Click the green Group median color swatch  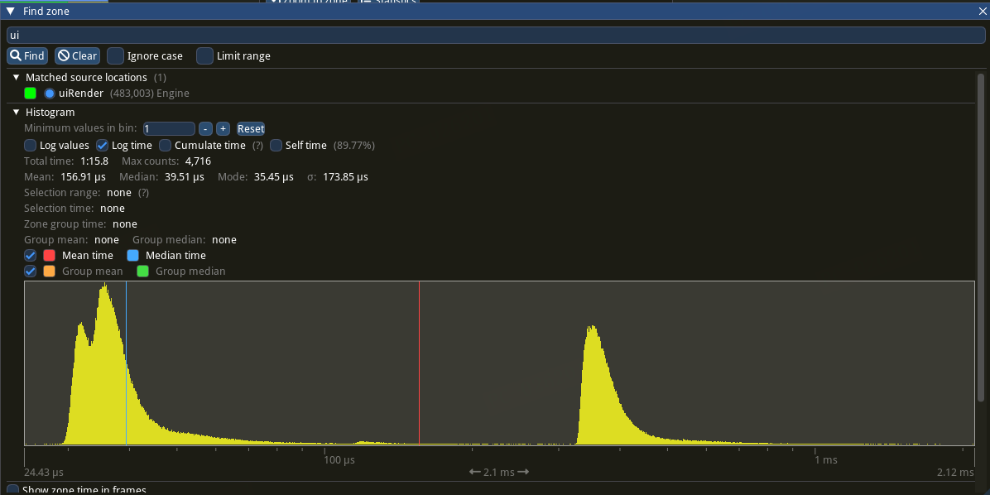[143, 272]
